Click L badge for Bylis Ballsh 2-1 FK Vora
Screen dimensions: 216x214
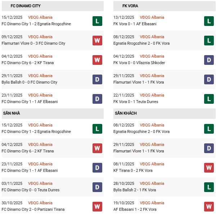[209, 187]
